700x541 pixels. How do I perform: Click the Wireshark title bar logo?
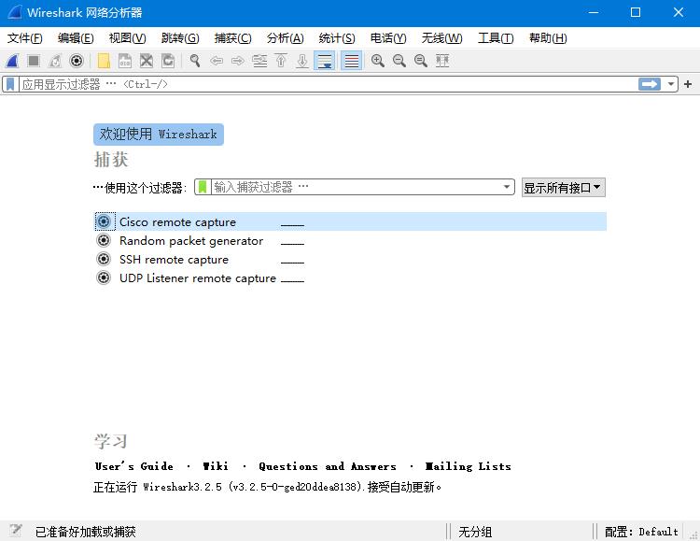(x=14, y=12)
